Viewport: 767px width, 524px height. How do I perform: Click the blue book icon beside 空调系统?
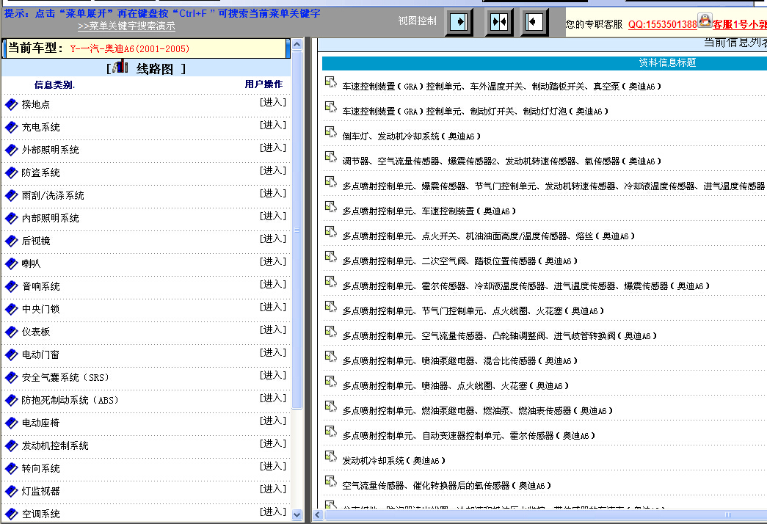(11, 514)
